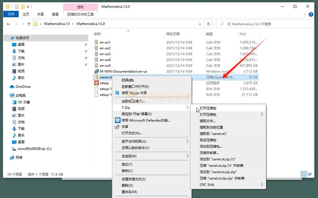Open the 查看 ribbon tab
This screenshot has height=198, width=318.
(x=52, y=14)
